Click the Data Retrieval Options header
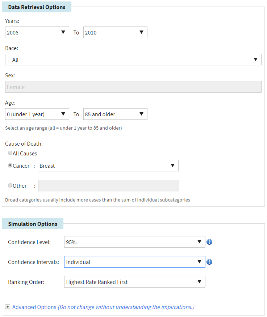The image size is (267, 317). (x=37, y=7)
